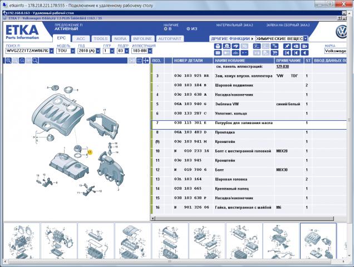The width and height of the screenshot is (354, 267).
Task: Go to previous illustration with left-arrow page icon
Action: (x=296, y=46)
